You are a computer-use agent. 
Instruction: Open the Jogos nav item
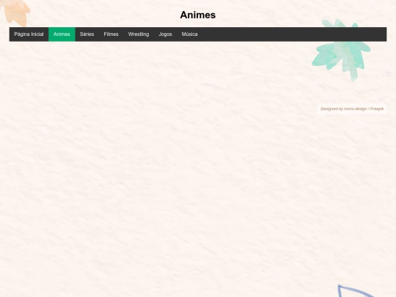click(x=165, y=34)
